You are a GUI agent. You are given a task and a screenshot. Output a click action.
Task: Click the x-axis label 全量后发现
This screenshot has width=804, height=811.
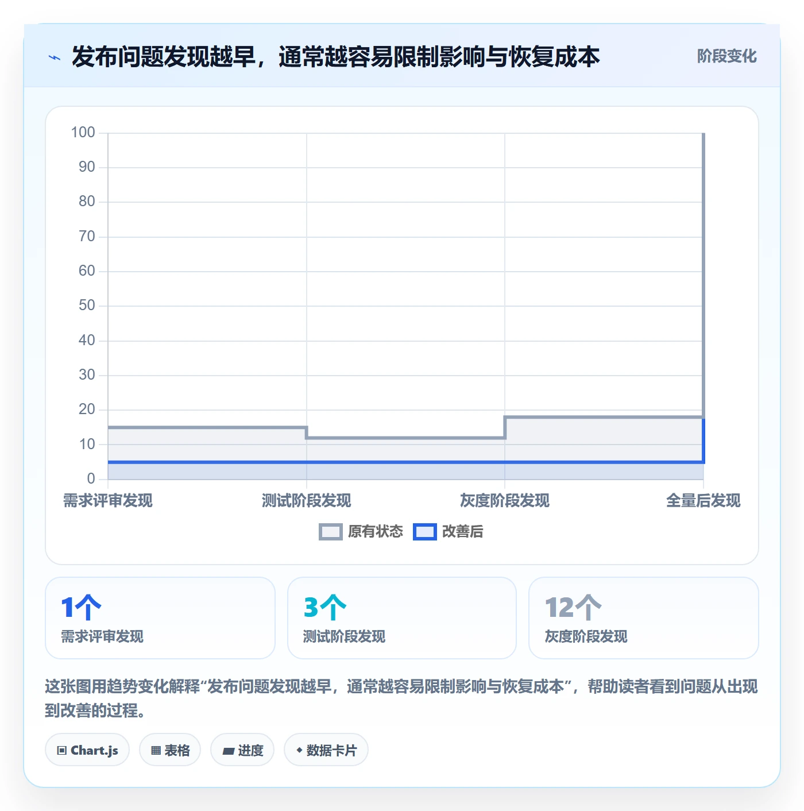[703, 501]
